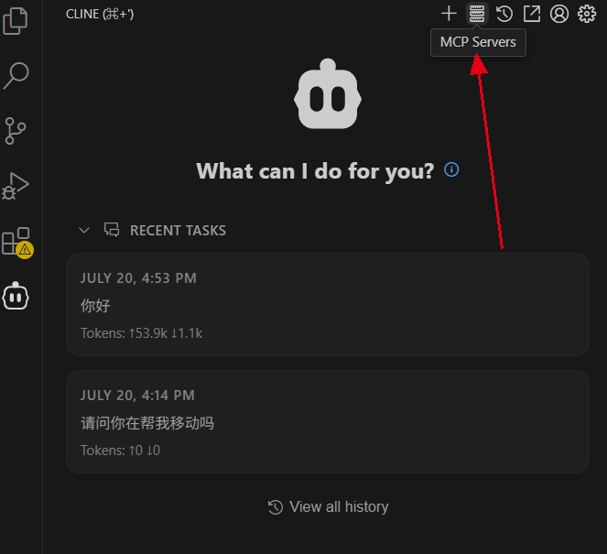Click the large Cline robot logo
The width and height of the screenshot is (607, 554).
click(x=328, y=93)
